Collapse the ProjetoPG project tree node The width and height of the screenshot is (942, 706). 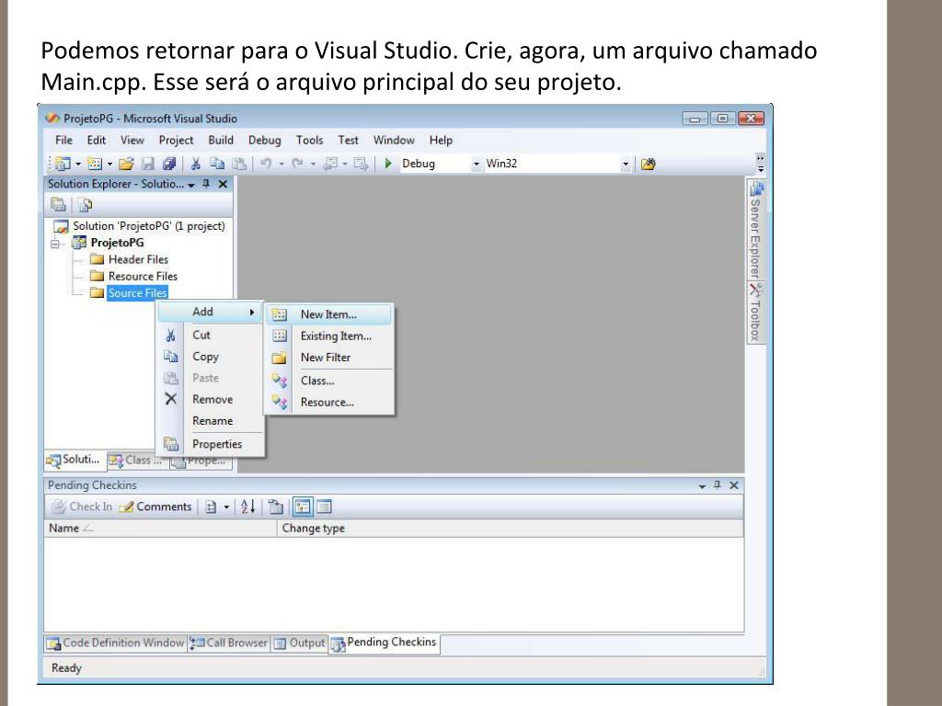pos(56,244)
